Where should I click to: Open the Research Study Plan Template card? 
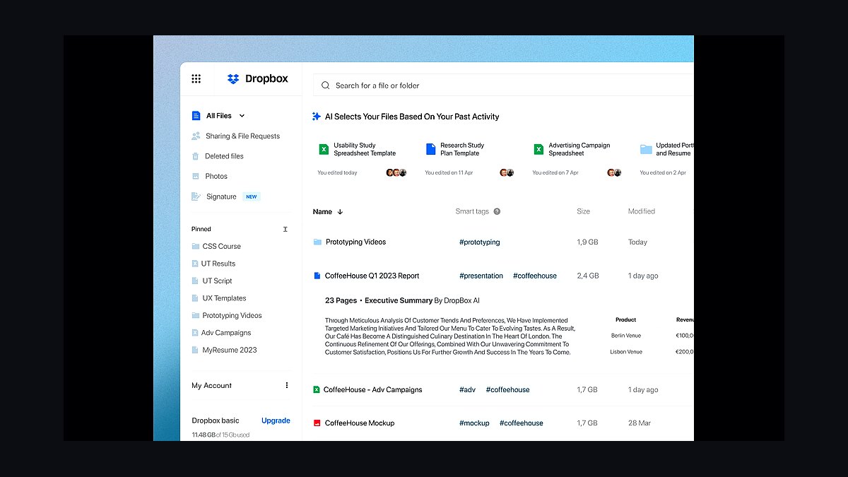click(x=468, y=160)
